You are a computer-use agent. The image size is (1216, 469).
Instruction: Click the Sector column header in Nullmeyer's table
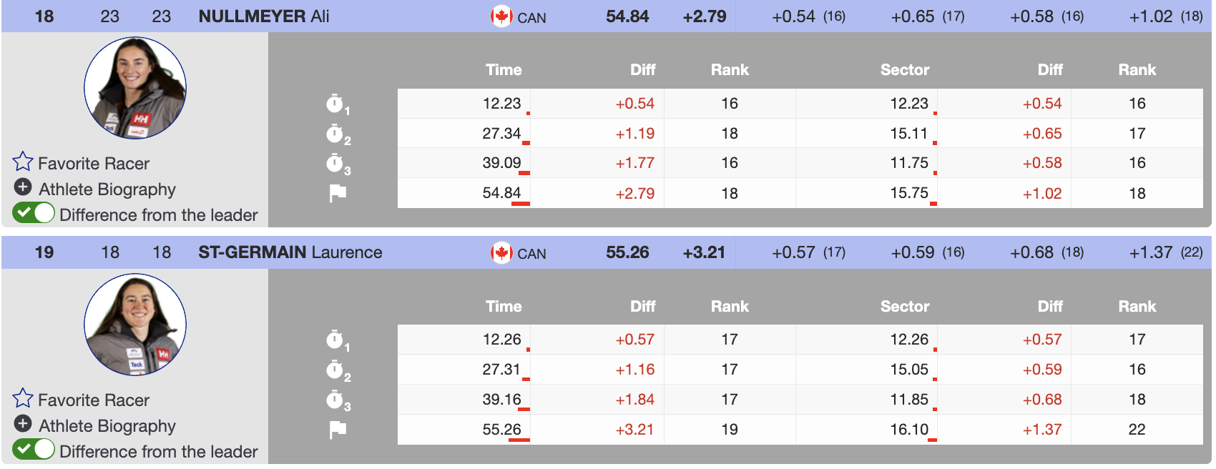[904, 70]
